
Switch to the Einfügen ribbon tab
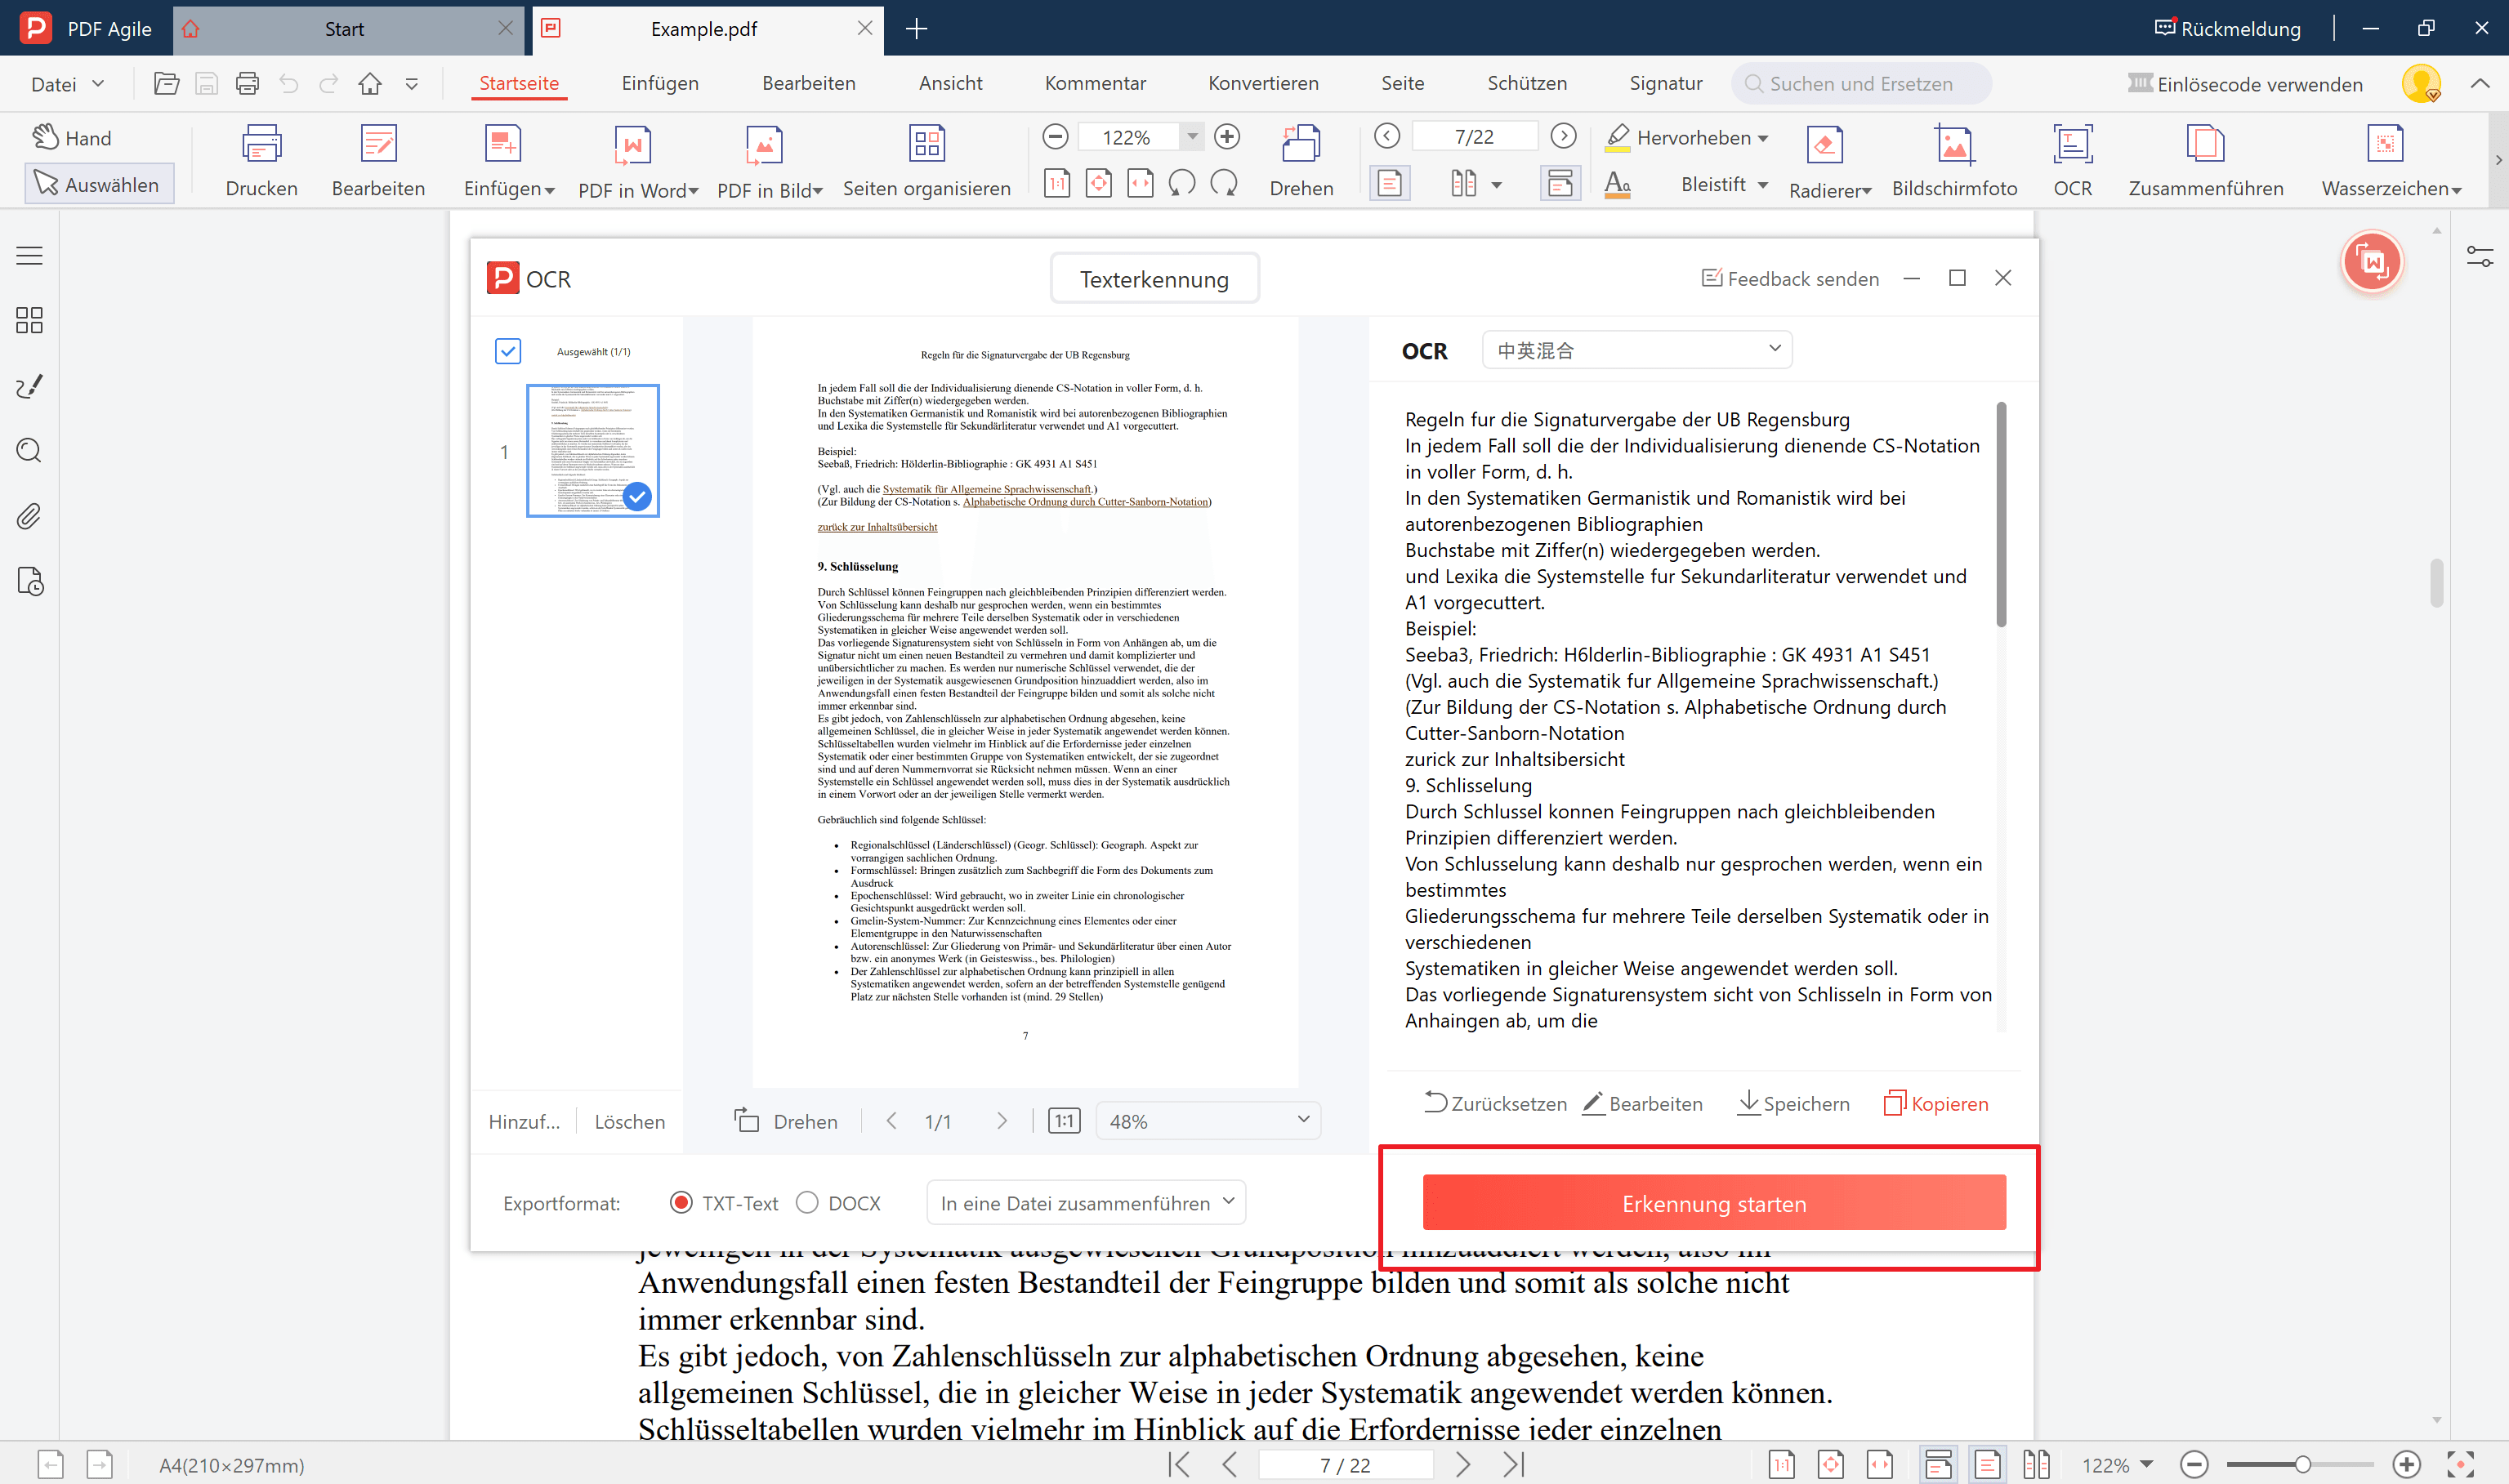click(x=660, y=83)
